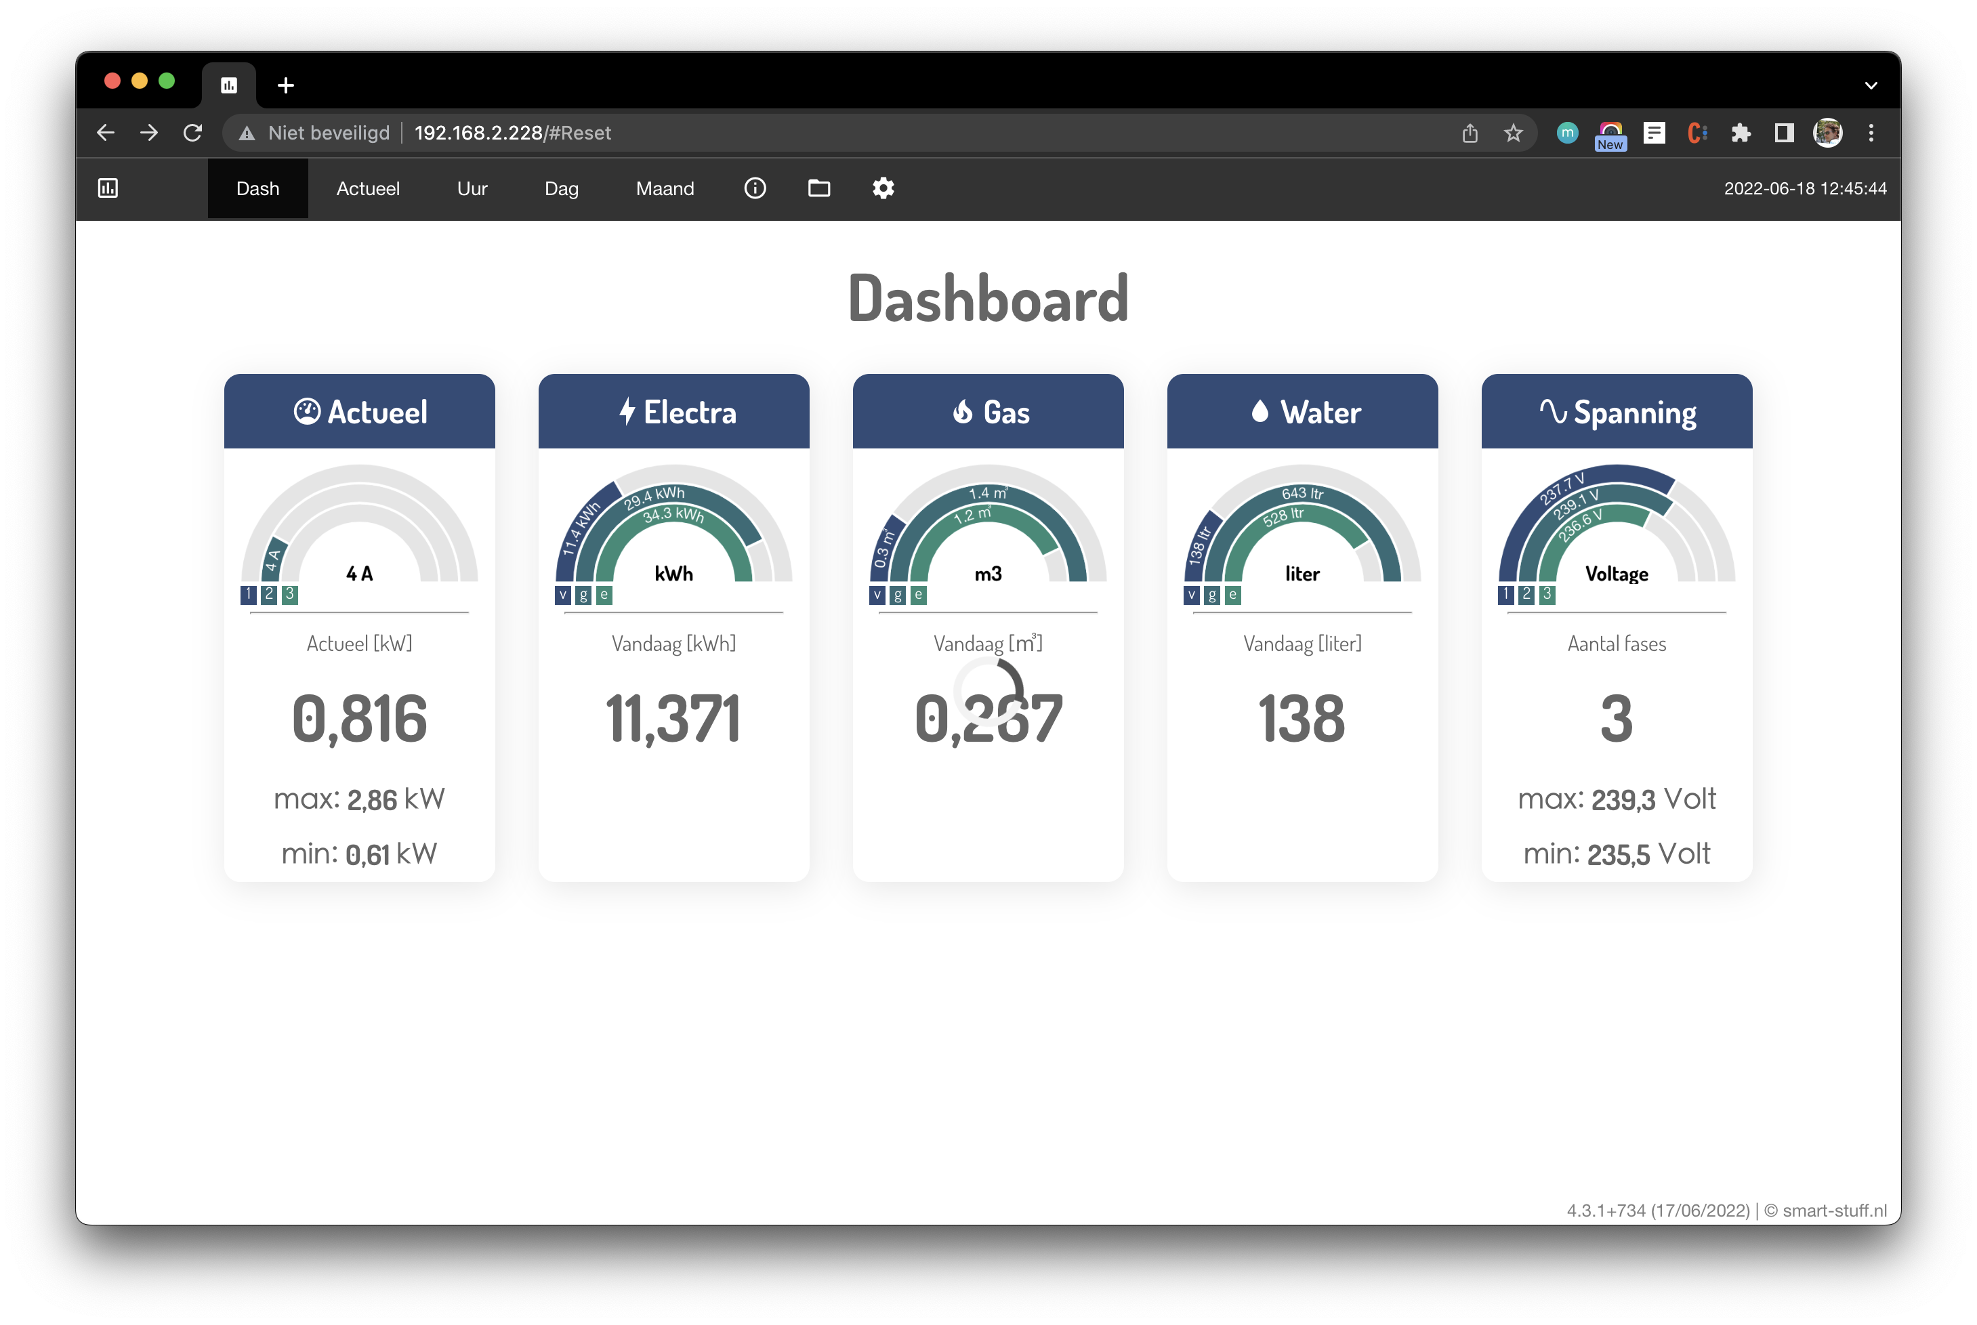
Task: Toggle phase 3 legend in Spanning gauge
Action: 1547,594
